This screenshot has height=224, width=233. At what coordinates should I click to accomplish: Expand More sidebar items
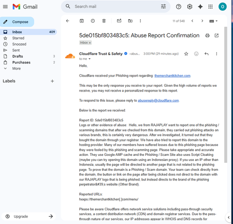tap(16, 69)
